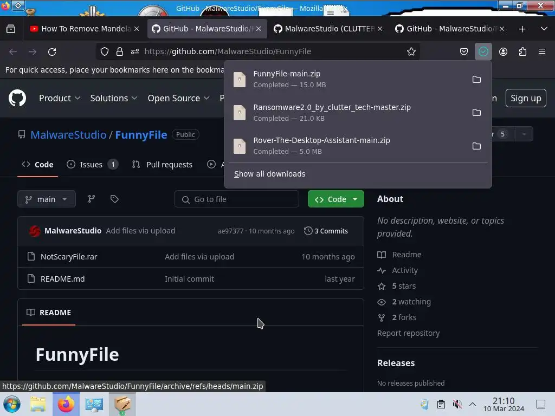Bookmark this page with the star

click(411, 51)
